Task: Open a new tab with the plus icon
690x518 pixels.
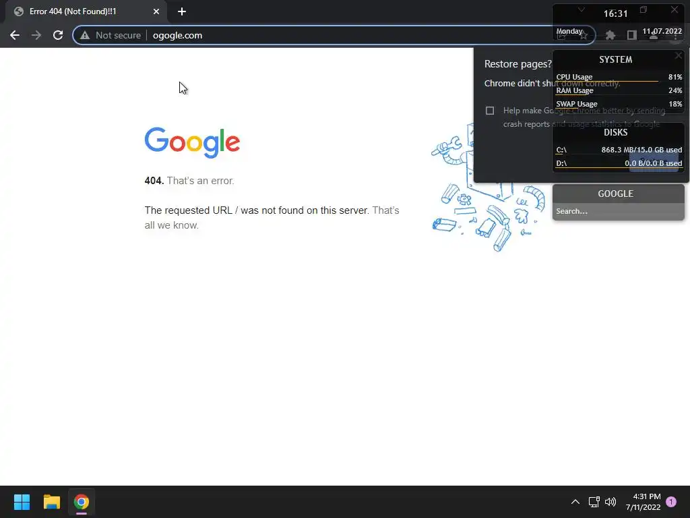Action: tap(182, 11)
